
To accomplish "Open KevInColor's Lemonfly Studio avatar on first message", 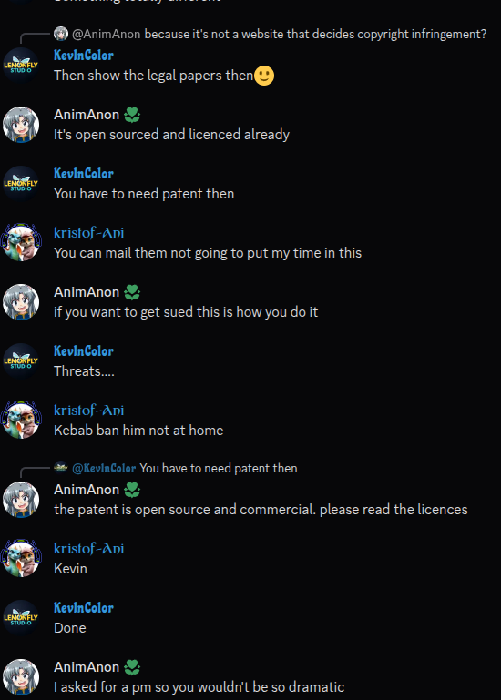I will pyautogui.click(x=21, y=66).
